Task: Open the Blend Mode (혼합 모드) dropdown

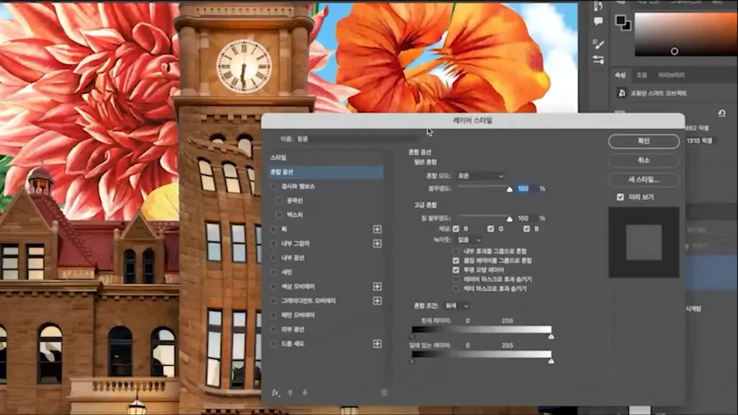Action: pyautogui.click(x=480, y=176)
